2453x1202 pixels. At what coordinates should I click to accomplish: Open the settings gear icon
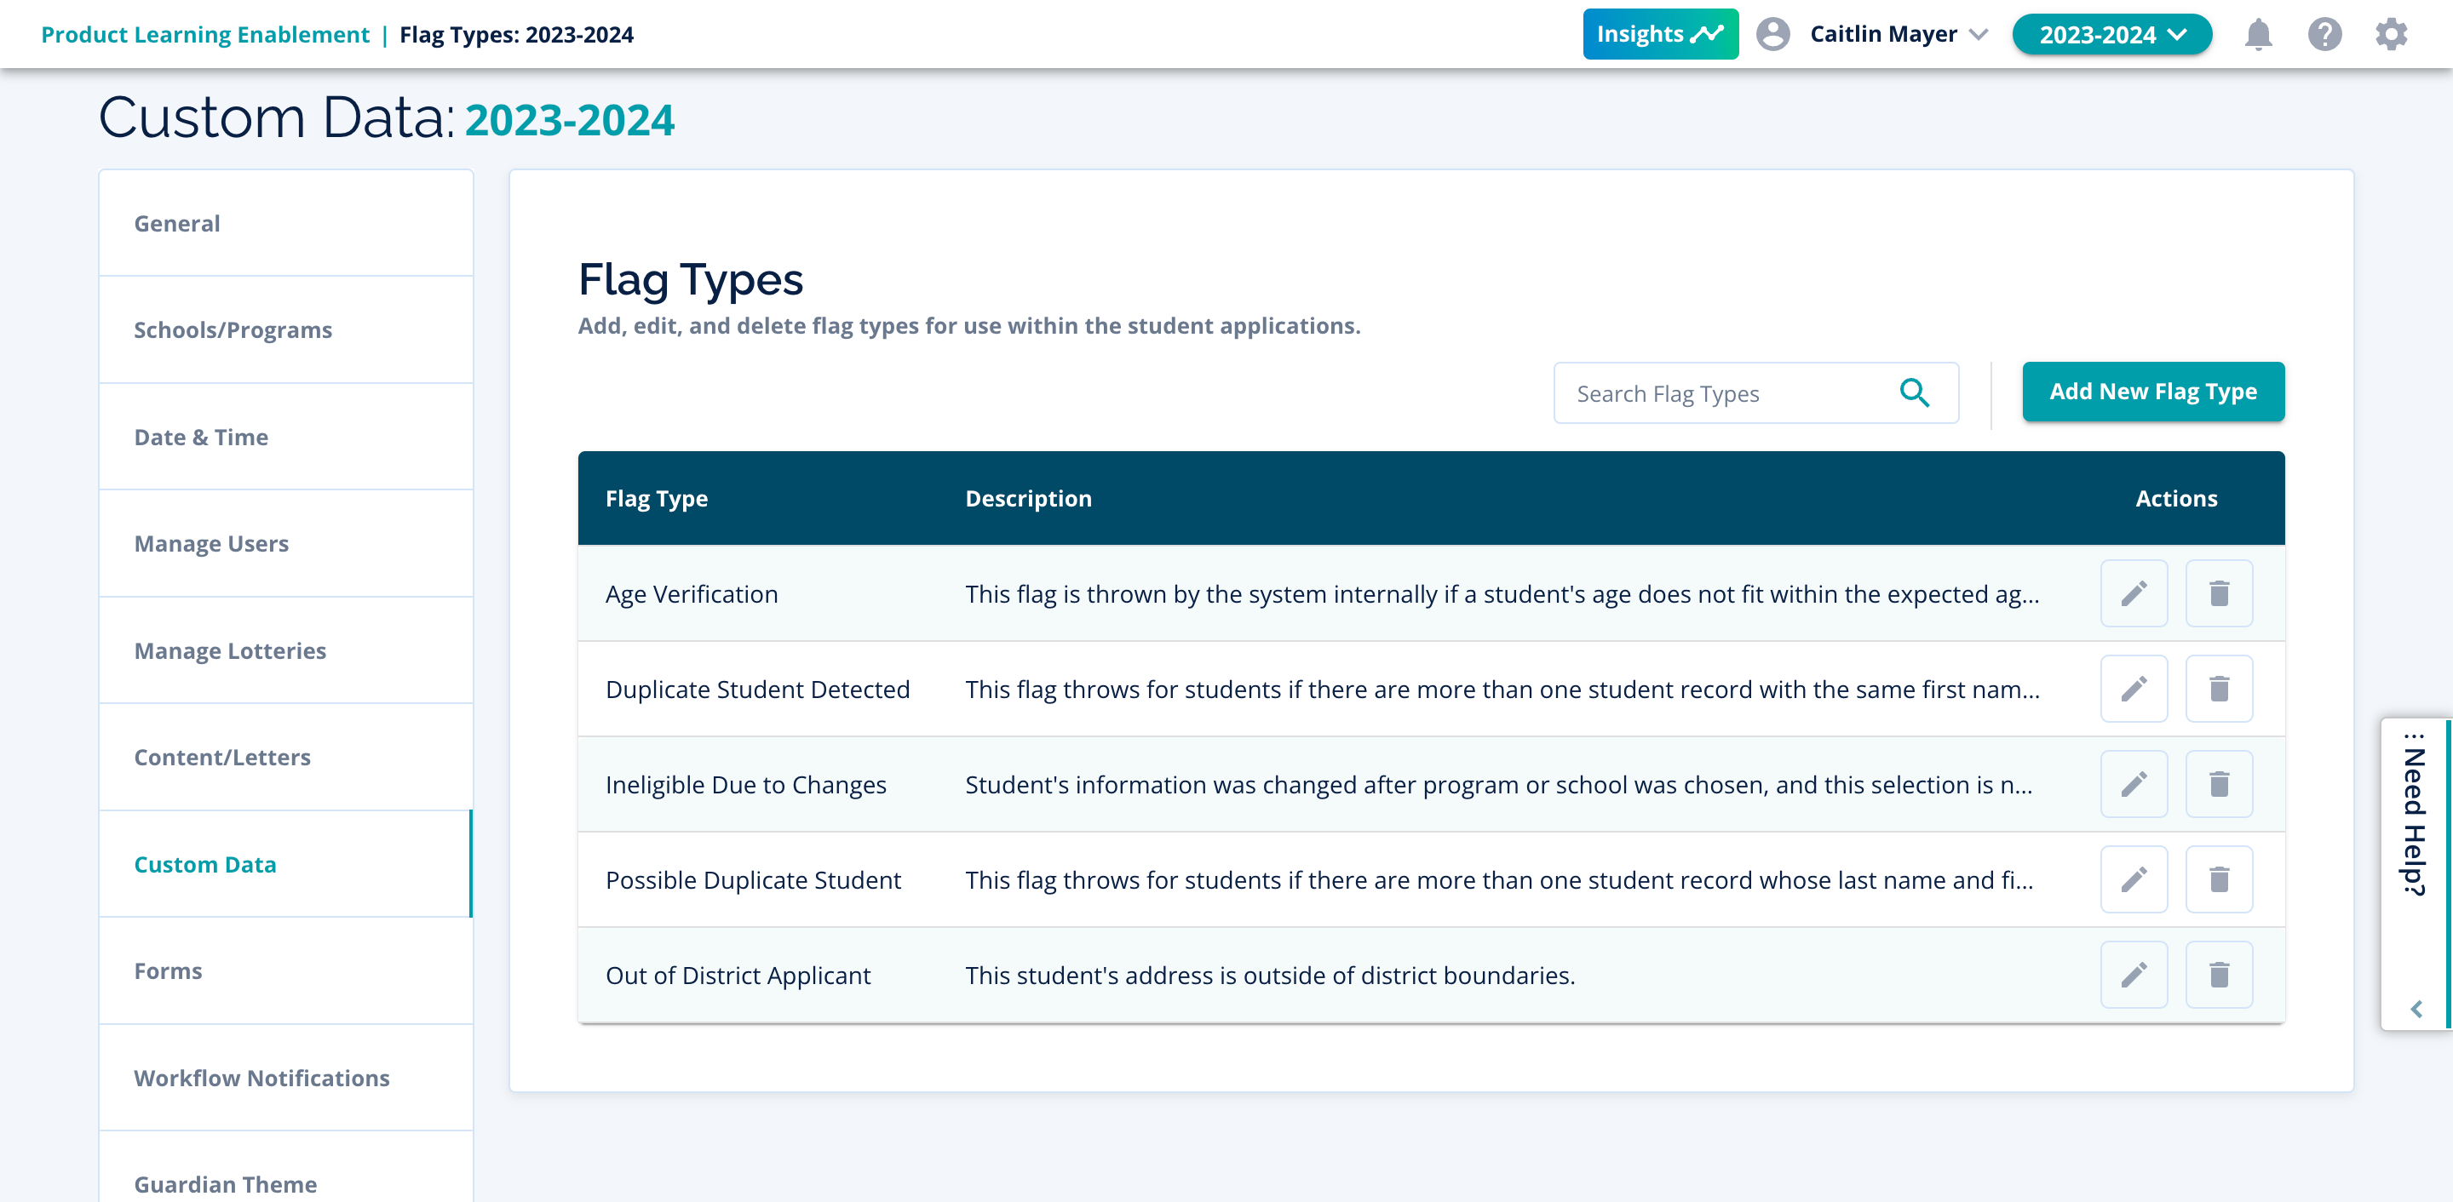point(2390,35)
